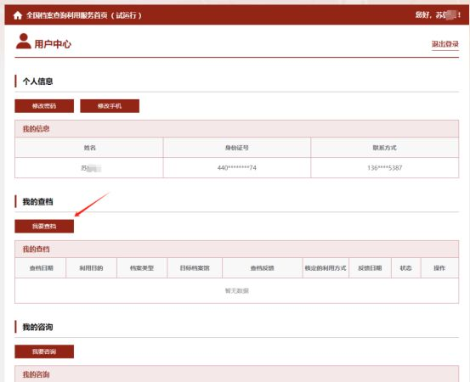Click the 查档反馈 column header
This screenshot has width=470, height=382.
pos(263,268)
